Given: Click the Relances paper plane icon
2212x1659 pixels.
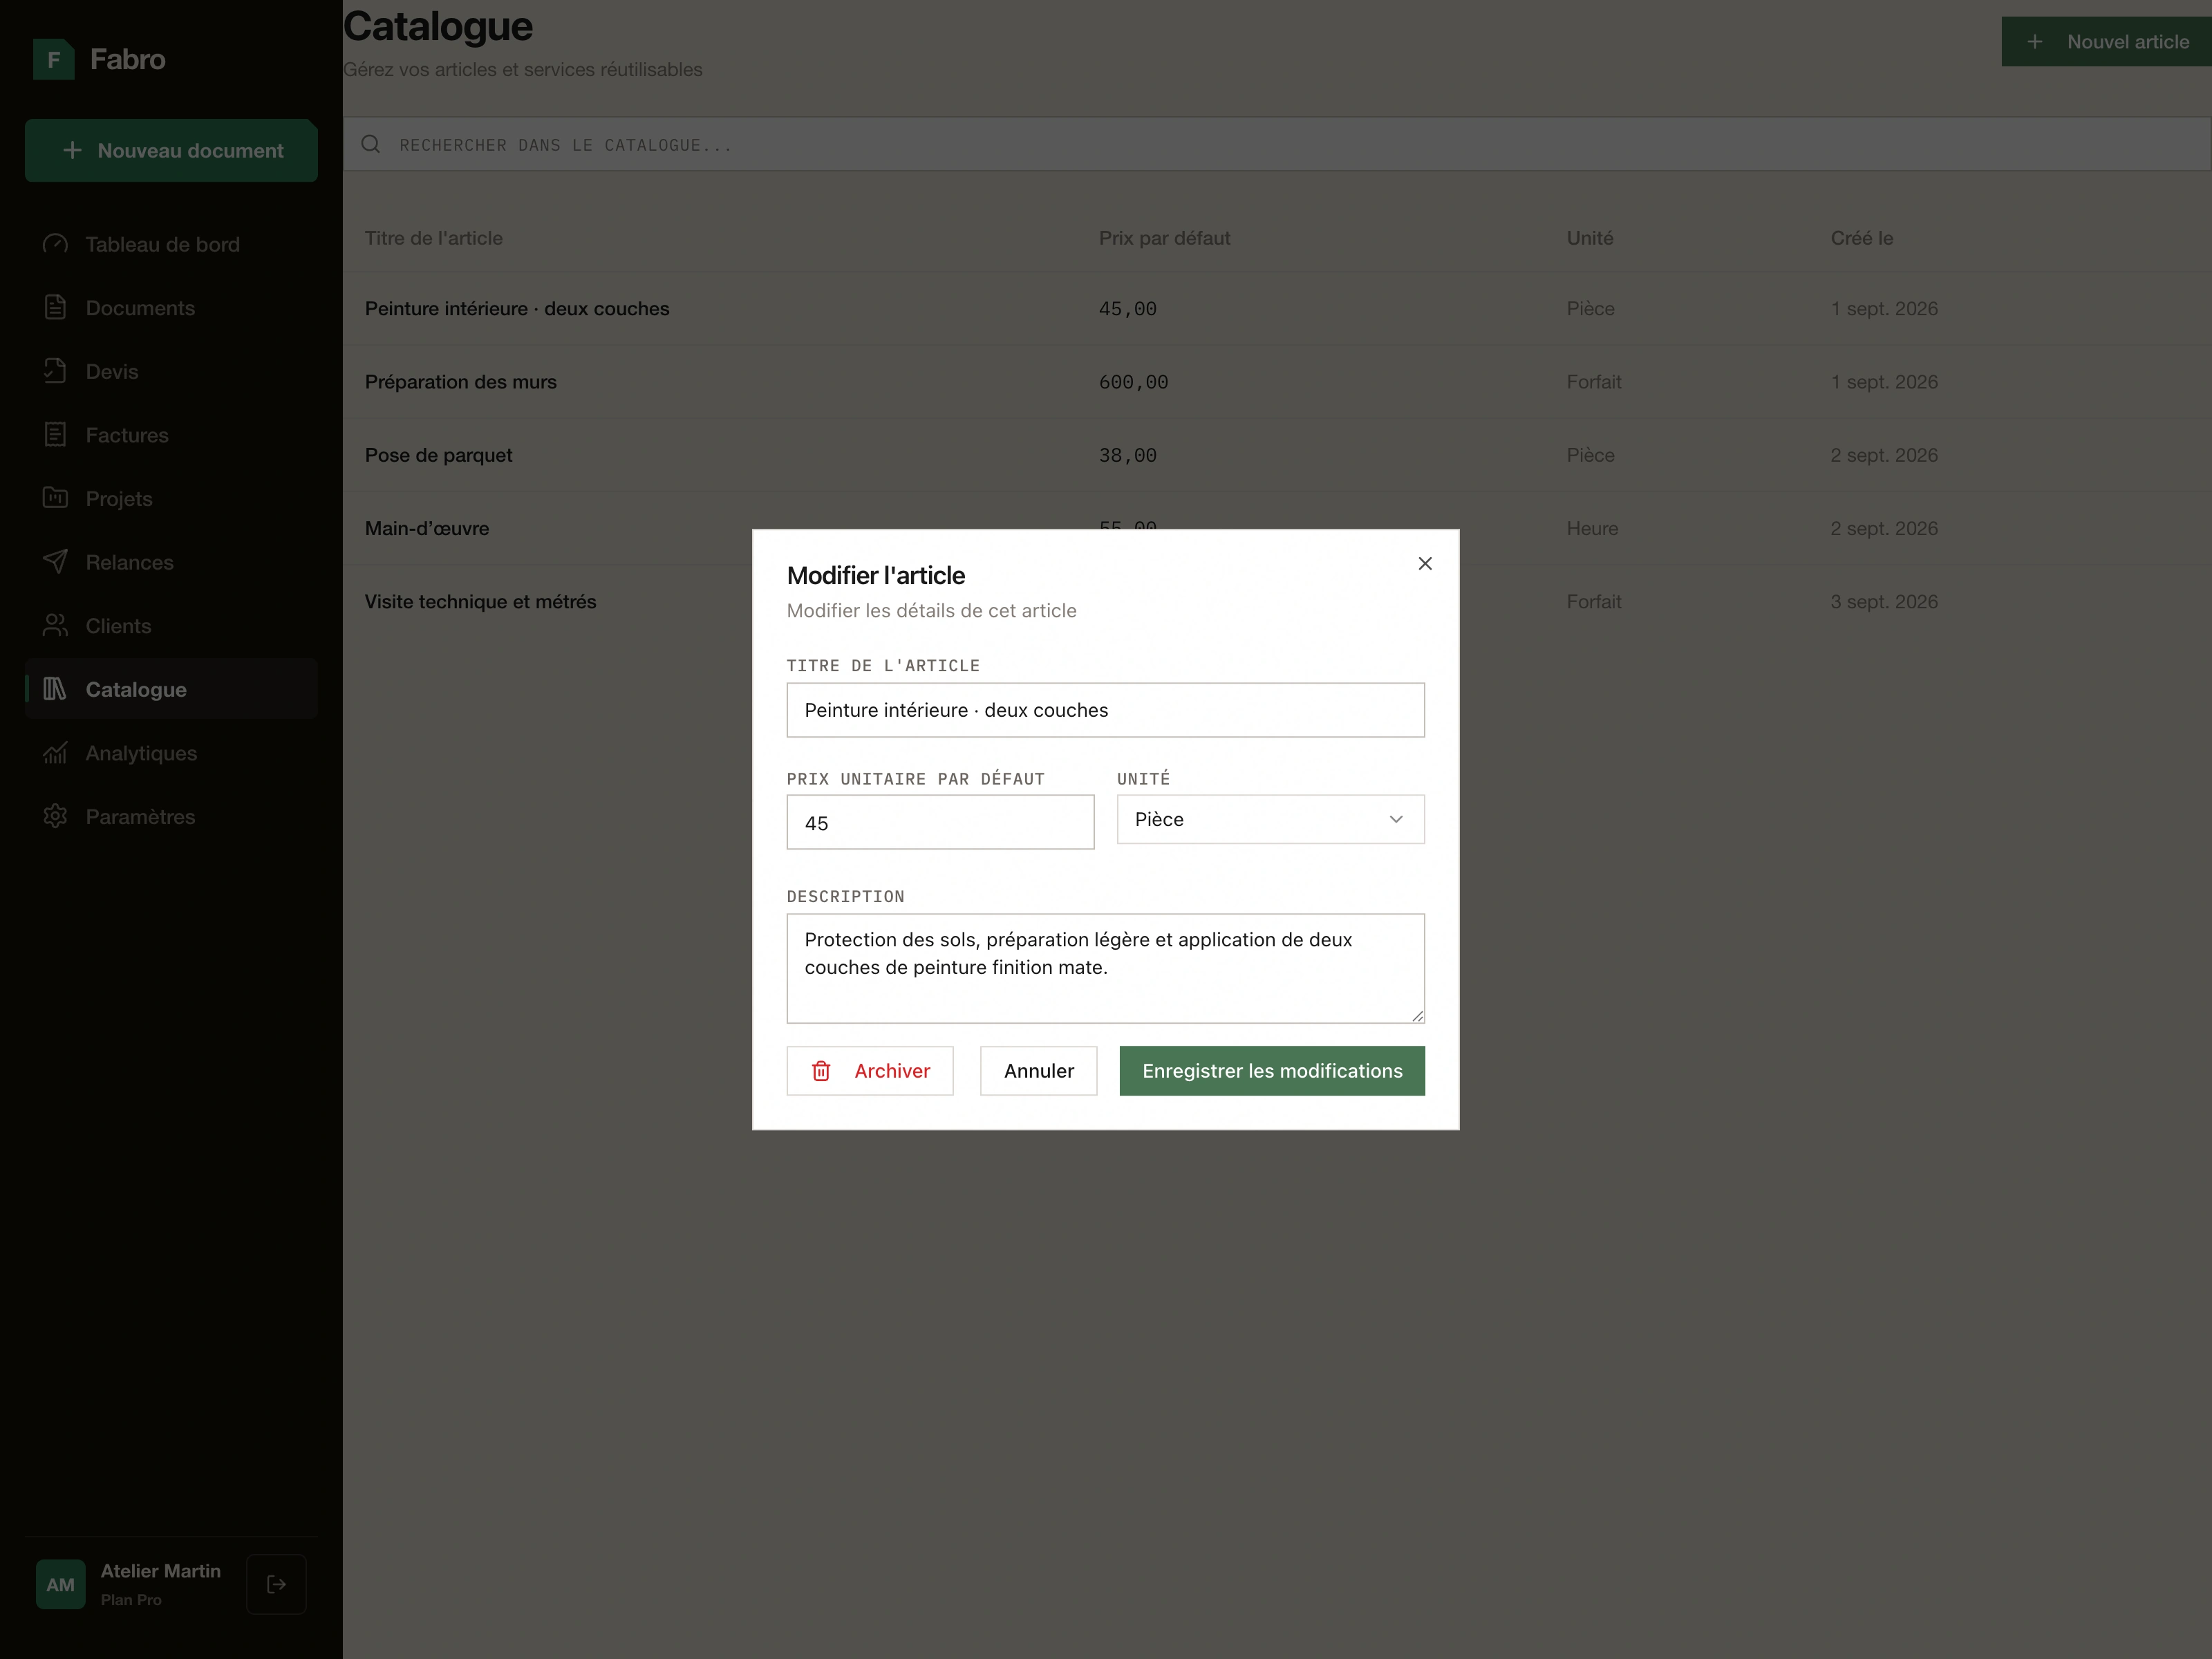Looking at the screenshot, I should [55, 562].
